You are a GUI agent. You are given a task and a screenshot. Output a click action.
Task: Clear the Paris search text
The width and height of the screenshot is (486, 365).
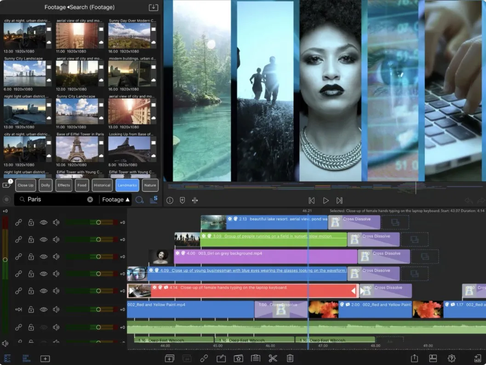(x=90, y=200)
